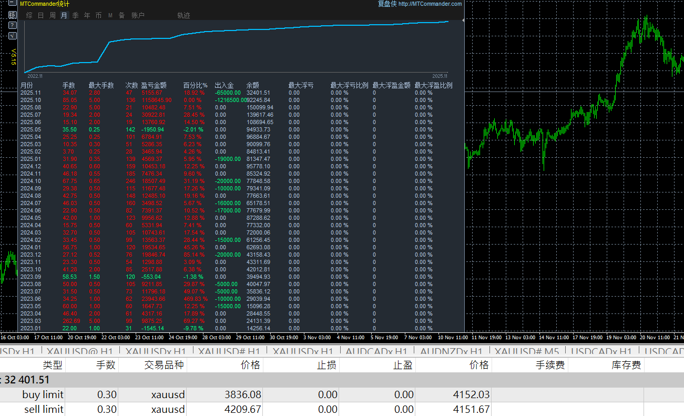Click the -65000.00 withdrawal value

click(x=228, y=93)
